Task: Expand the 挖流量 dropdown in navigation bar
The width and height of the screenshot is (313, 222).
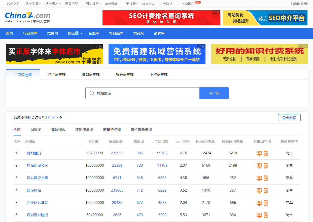Action: click(75, 33)
